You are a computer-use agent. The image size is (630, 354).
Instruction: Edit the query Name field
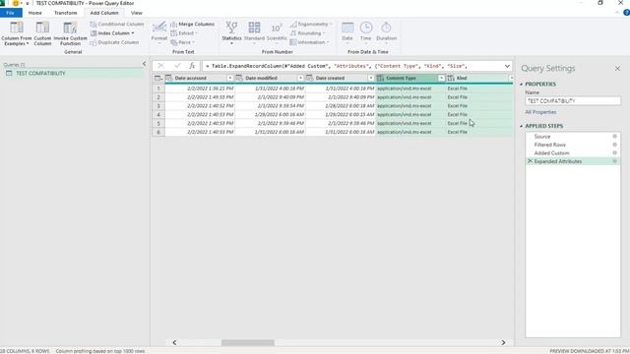[x=573, y=101]
